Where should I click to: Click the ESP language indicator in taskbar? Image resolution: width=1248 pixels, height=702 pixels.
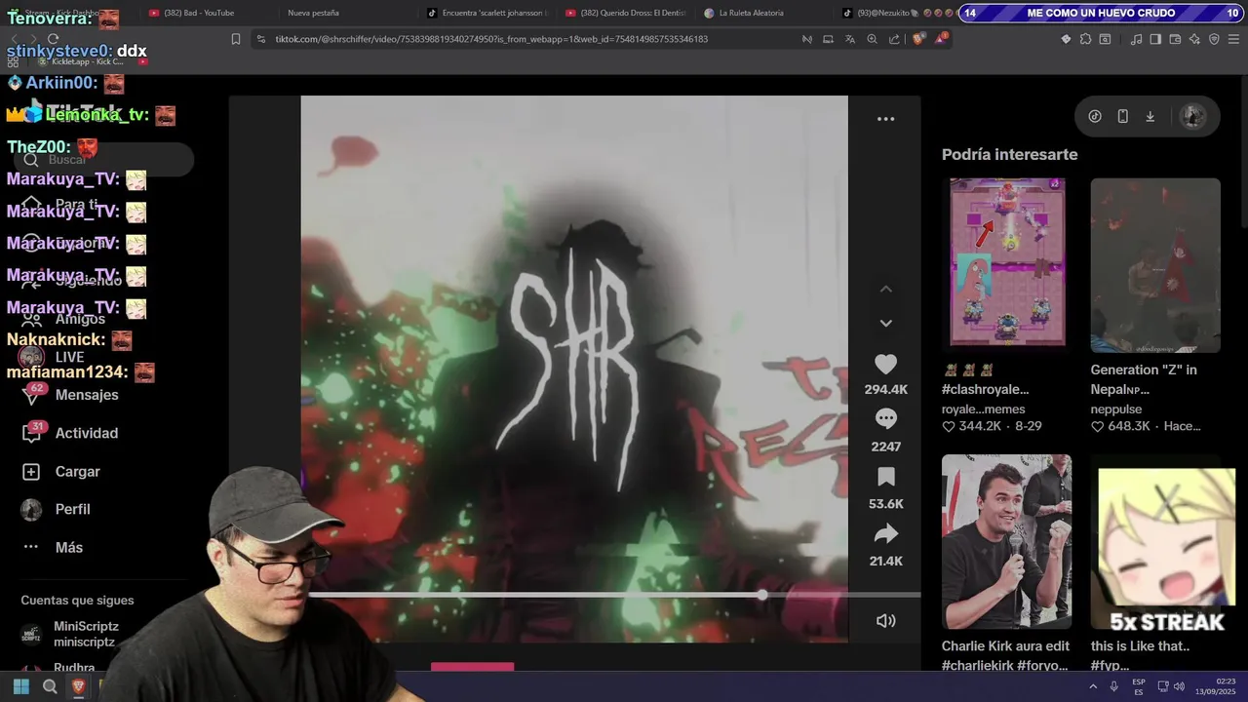[x=1138, y=686]
